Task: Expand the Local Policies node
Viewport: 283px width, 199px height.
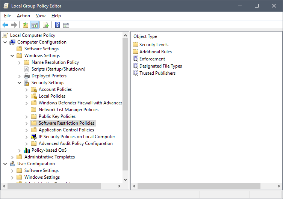Action: tap(27, 96)
